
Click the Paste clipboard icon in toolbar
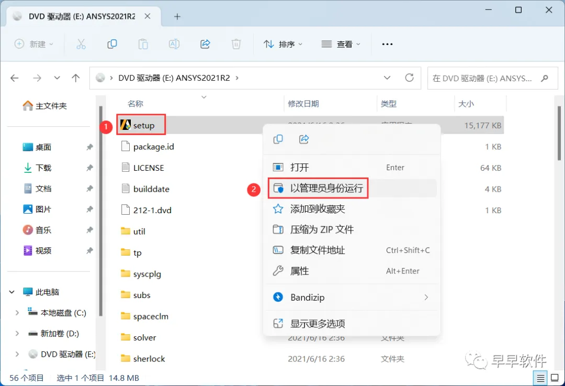coord(143,45)
